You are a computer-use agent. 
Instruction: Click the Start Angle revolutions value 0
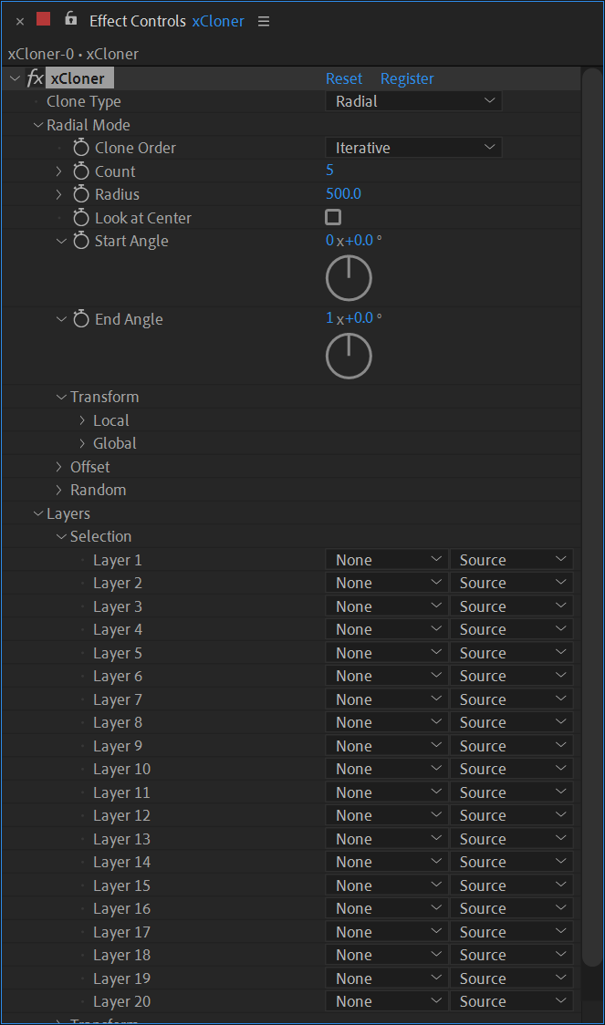pos(329,240)
